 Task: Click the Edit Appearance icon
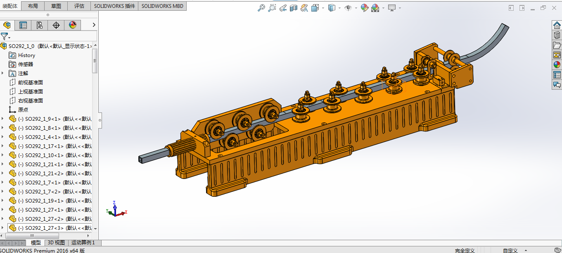364,8
